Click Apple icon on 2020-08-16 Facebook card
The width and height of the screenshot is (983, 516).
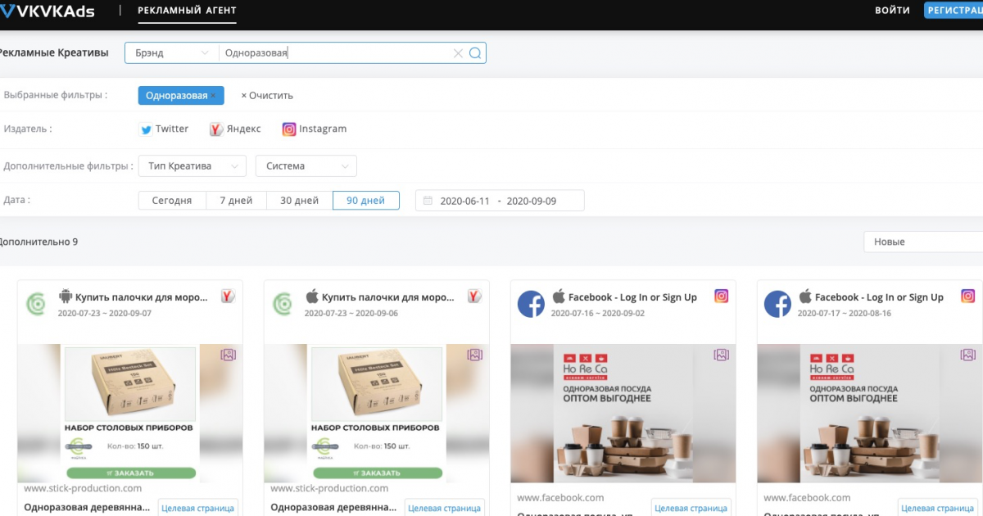pyautogui.click(x=805, y=296)
